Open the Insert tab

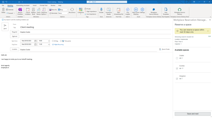[35, 5]
